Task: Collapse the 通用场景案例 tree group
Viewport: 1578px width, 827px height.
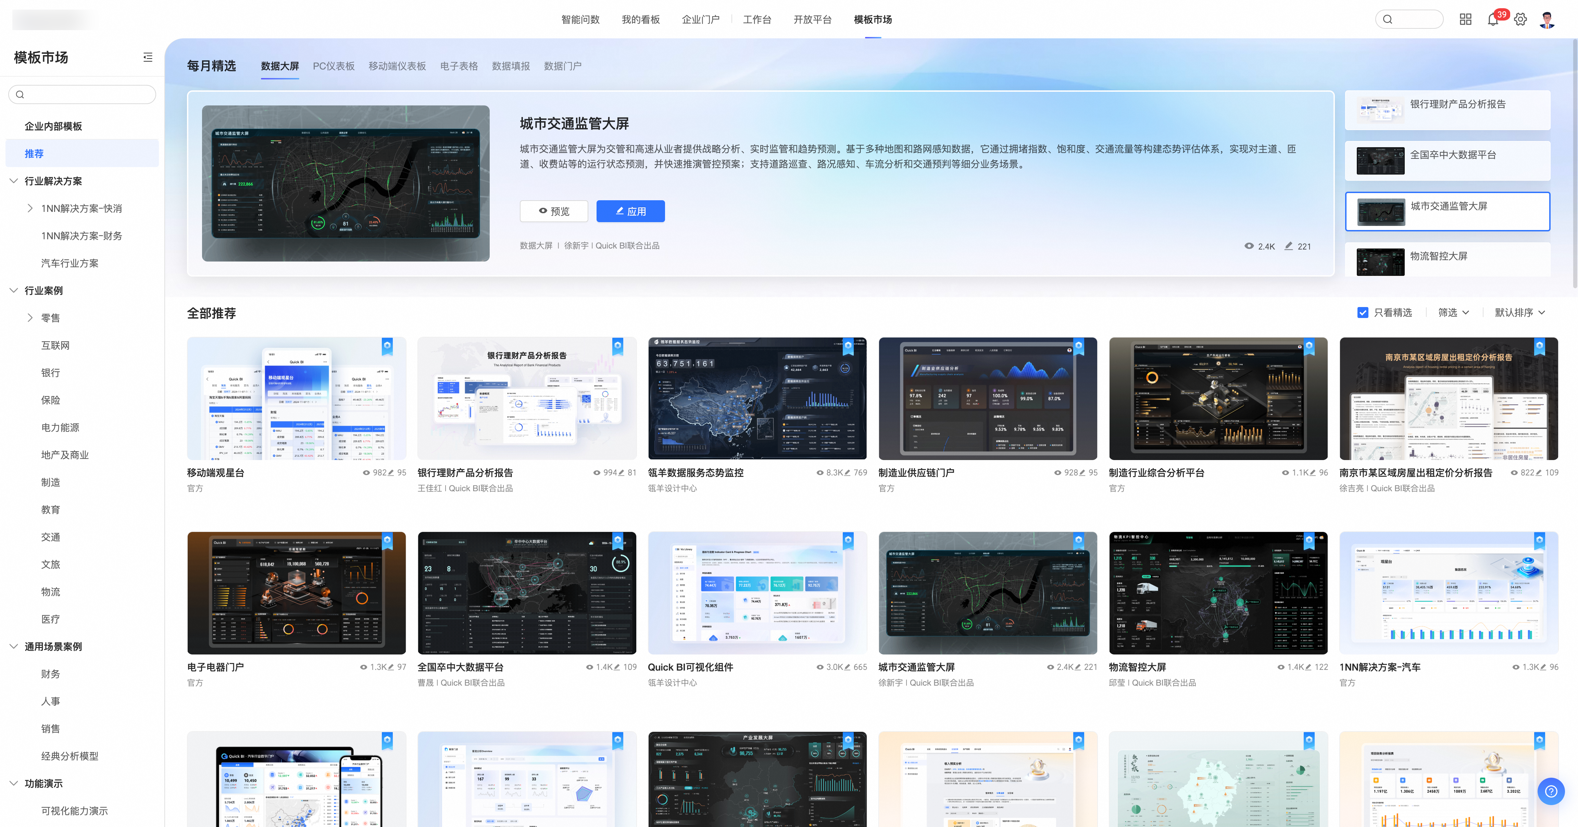Action: [x=13, y=646]
